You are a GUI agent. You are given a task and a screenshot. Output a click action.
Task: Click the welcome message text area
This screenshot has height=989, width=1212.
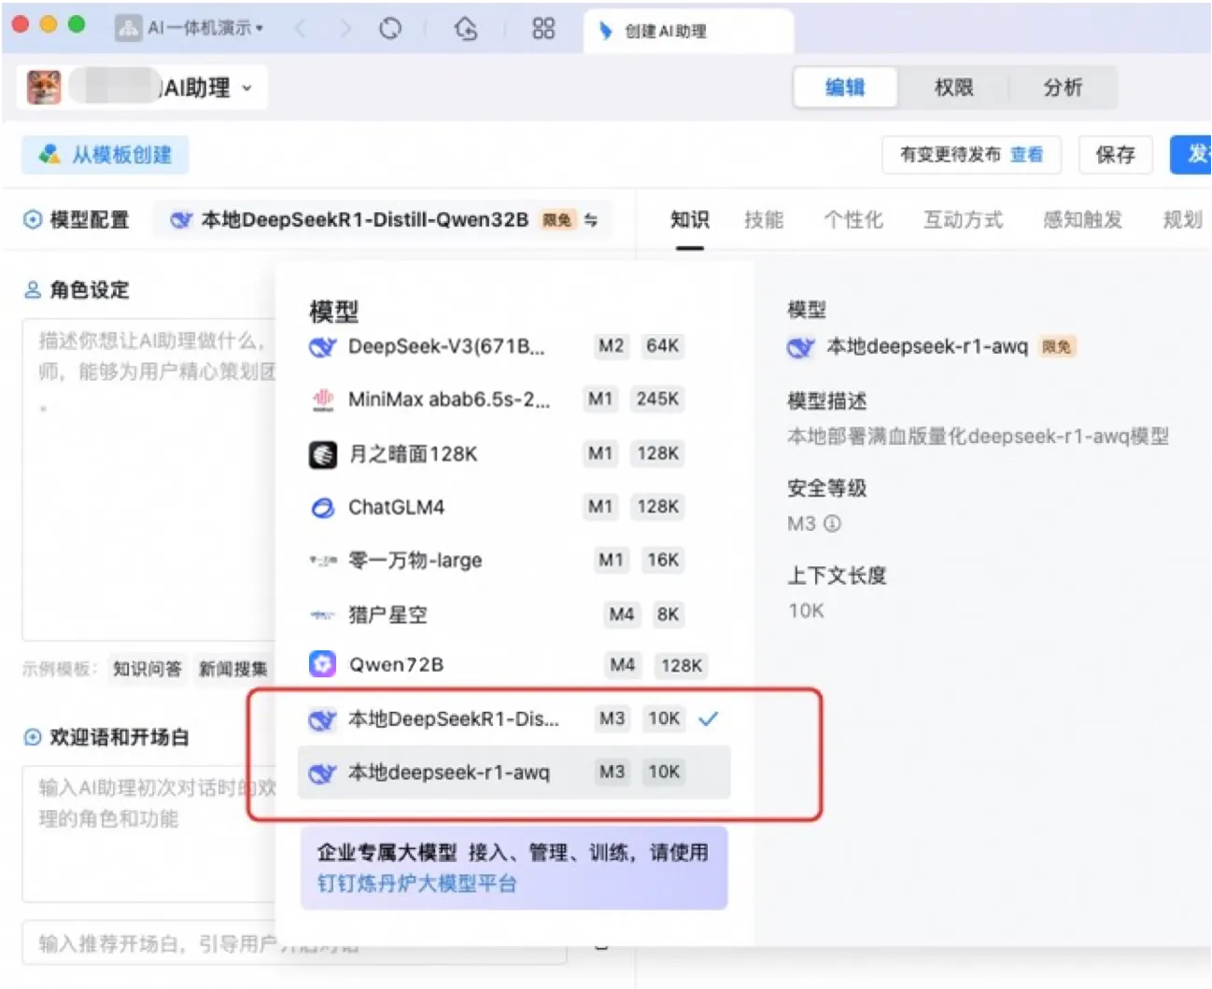tap(149, 833)
